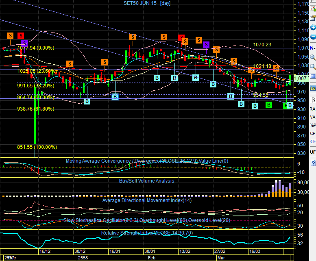Screen dimensions: 316x261
Task: Click the 1021.18 price label
Action: click(x=262, y=66)
